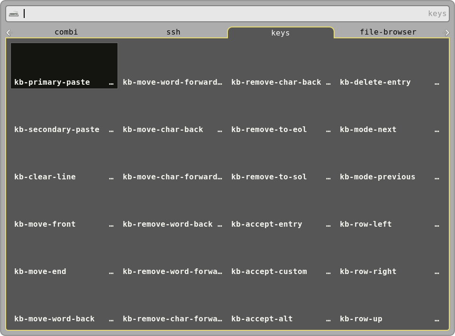Select the kb-remove-word-forwa… entry
The image size is (455, 336).
tap(173, 255)
